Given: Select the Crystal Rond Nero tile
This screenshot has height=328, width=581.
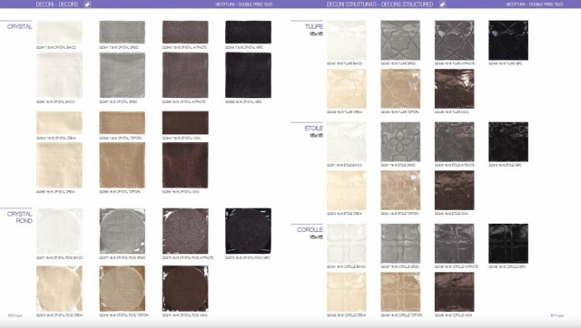Looking at the screenshot, I should point(248,231).
